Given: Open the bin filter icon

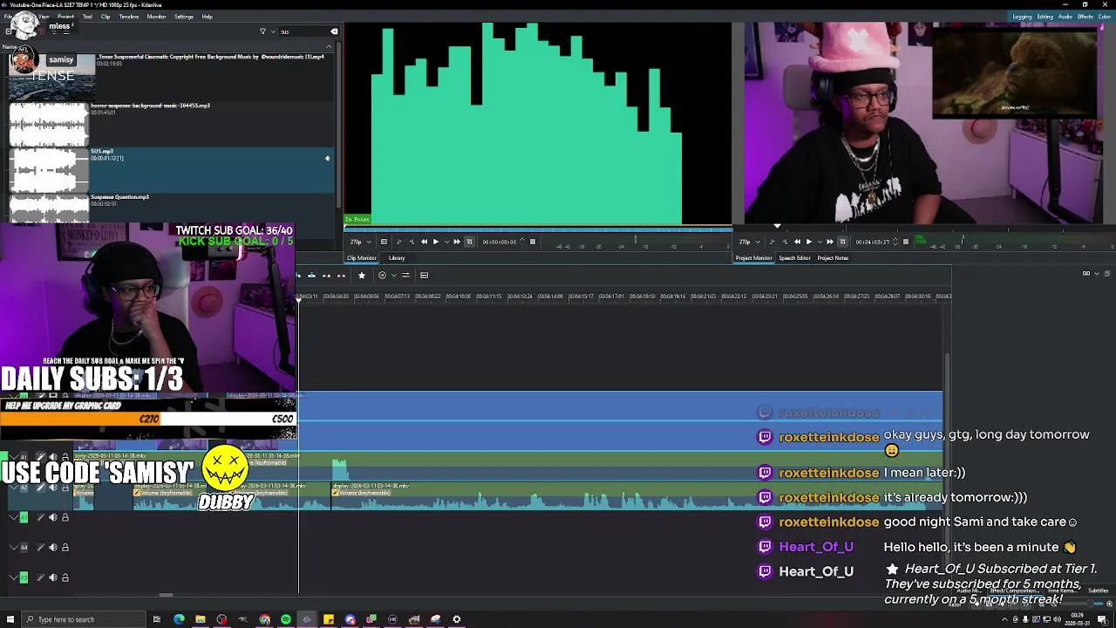Looking at the screenshot, I should point(262,31).
